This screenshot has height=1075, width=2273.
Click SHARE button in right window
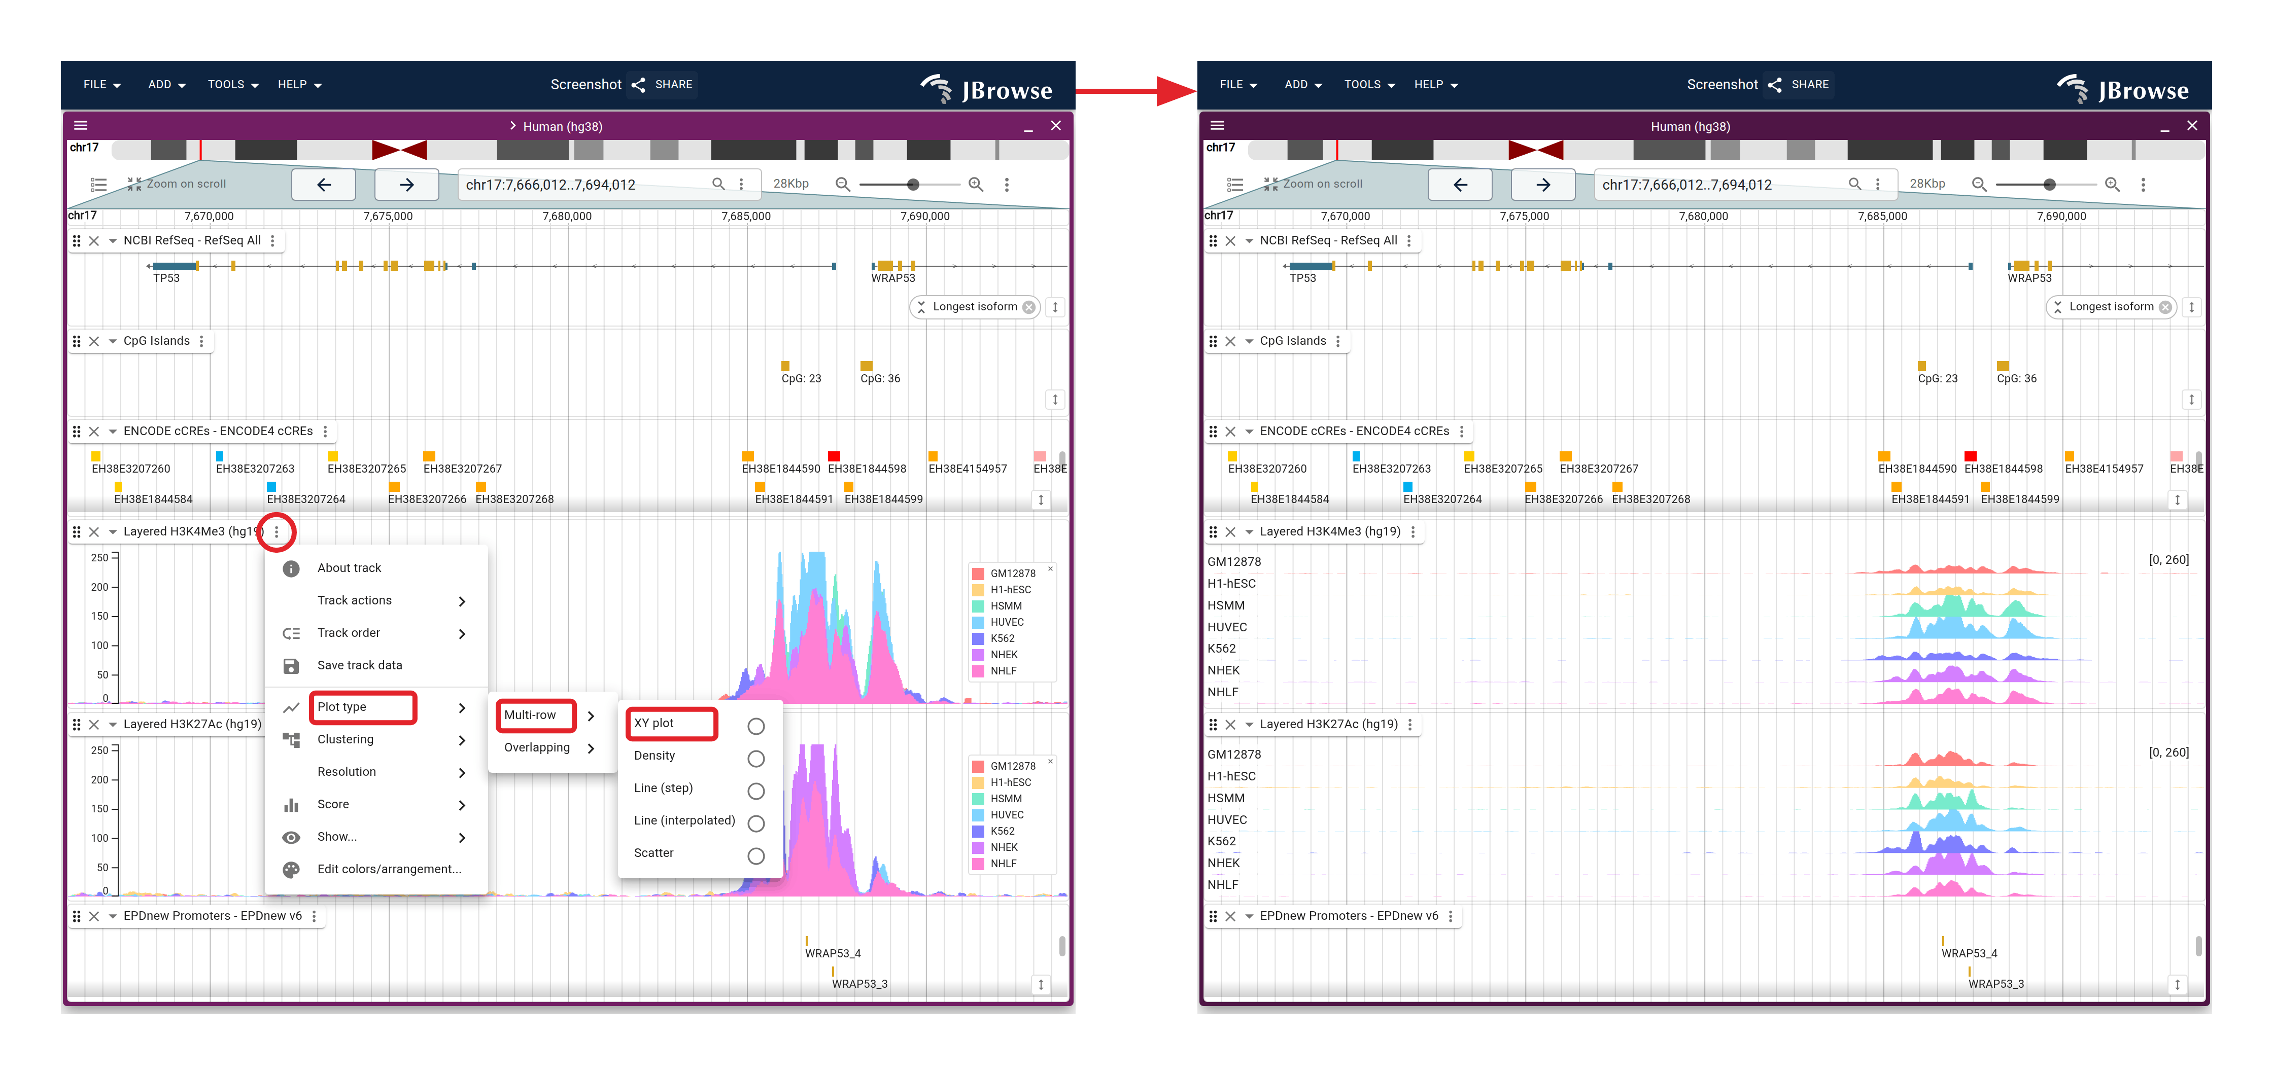(1799, 85)
